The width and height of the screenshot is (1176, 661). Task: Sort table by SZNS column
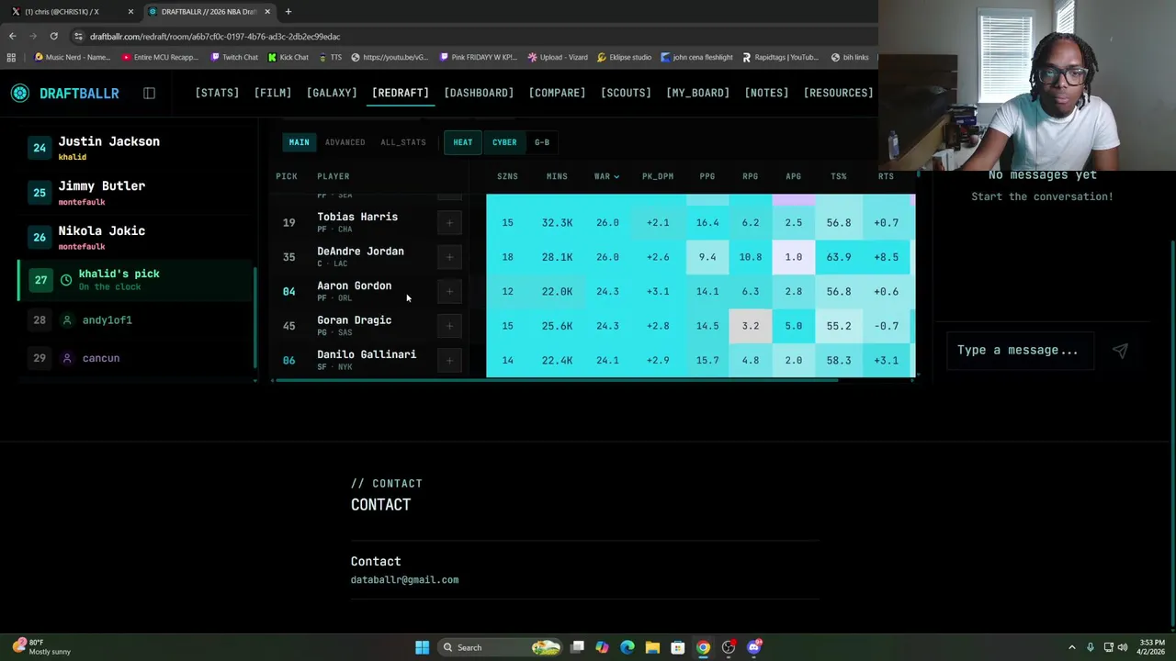click(x=507, y=176)
